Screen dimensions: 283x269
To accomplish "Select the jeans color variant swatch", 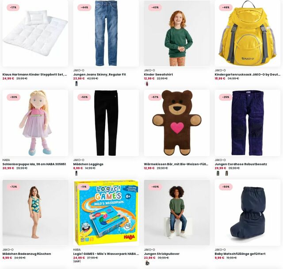I will tap(76, 84).
